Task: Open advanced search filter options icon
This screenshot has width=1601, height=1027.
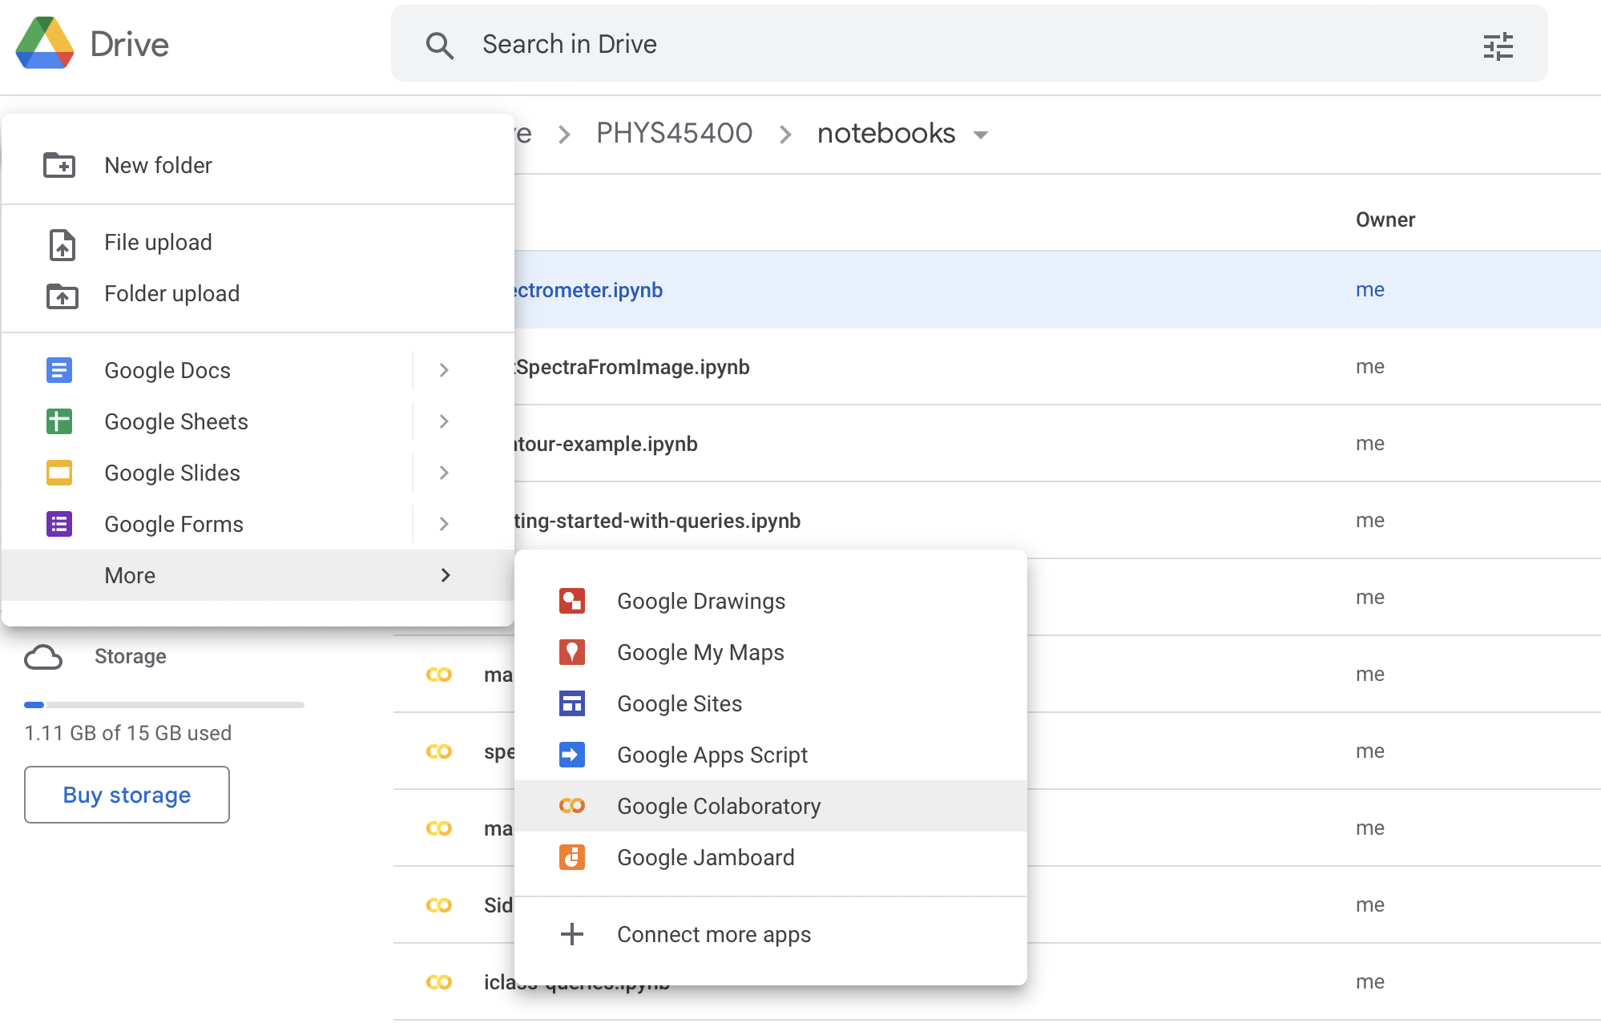Action: [x=1498, y=46]
